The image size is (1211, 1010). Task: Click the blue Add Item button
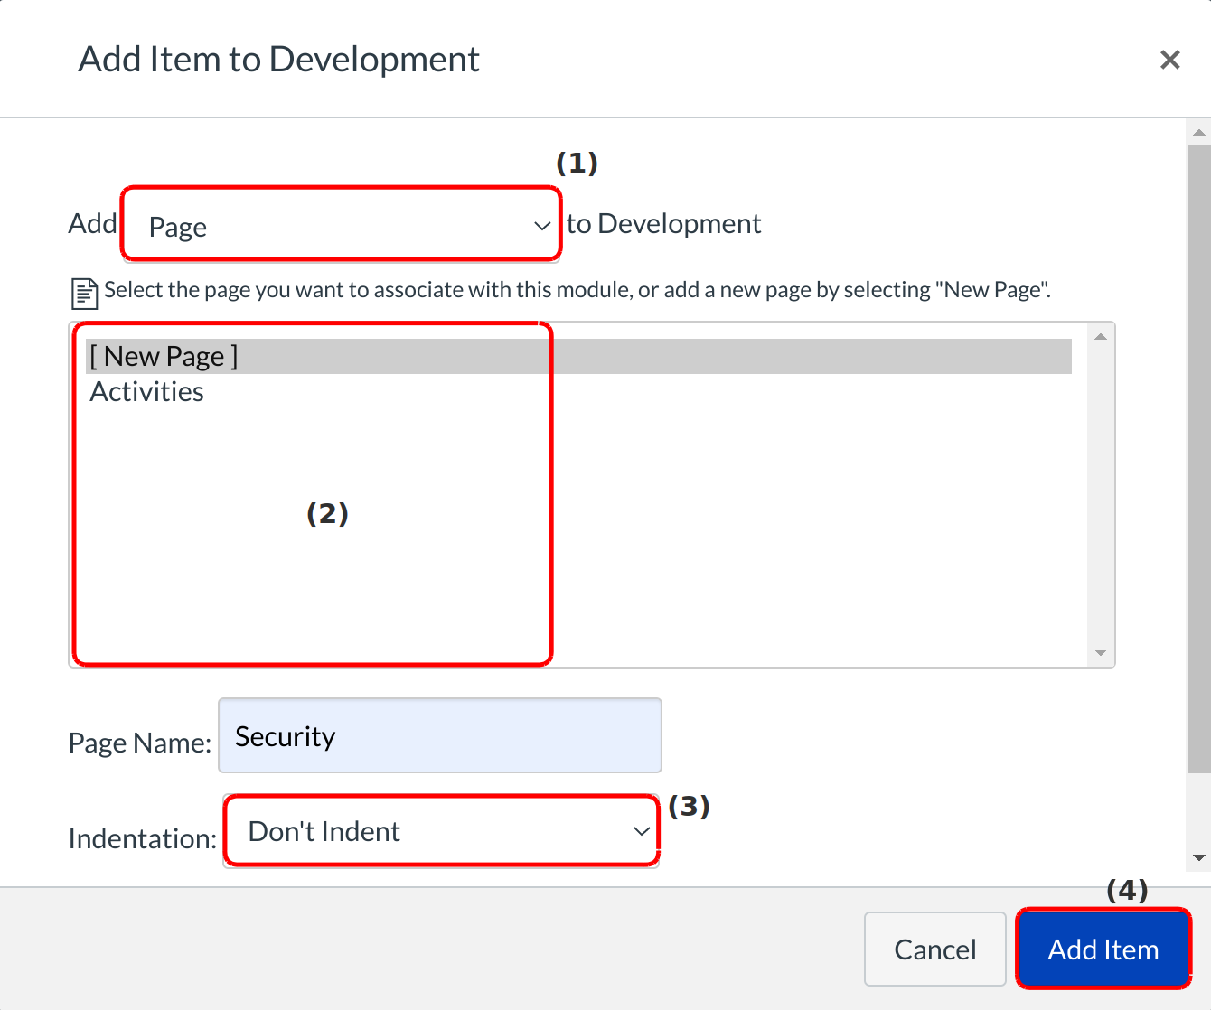(x=1103, y=949)
